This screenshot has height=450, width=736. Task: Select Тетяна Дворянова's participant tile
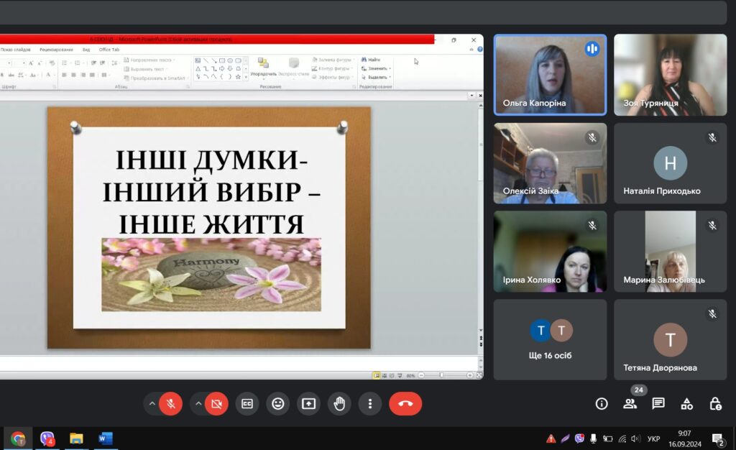click(x=670, y=339)
